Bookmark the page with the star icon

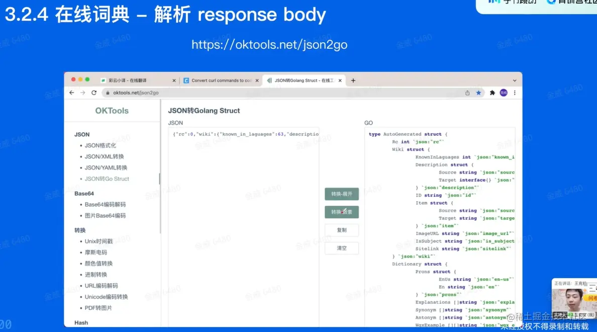478,93
